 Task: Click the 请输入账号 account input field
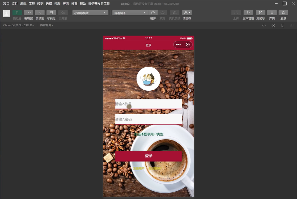click(148, 104)
